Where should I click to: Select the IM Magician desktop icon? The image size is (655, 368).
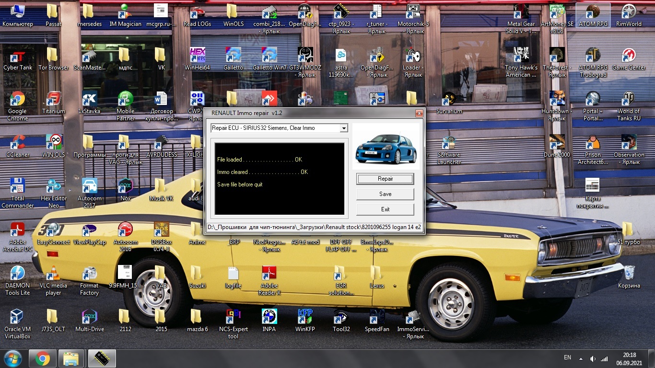126,15
